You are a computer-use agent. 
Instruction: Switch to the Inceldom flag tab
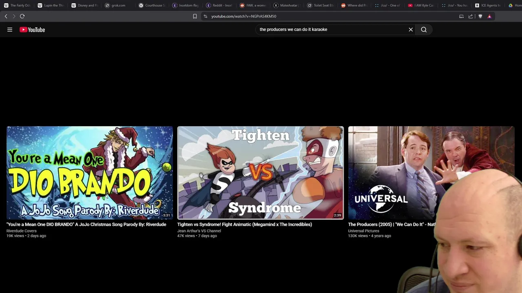pyautogui.click(x=186, y=5)
